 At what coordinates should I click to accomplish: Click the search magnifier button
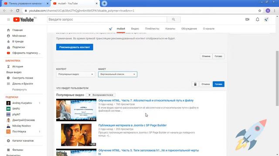174,19
